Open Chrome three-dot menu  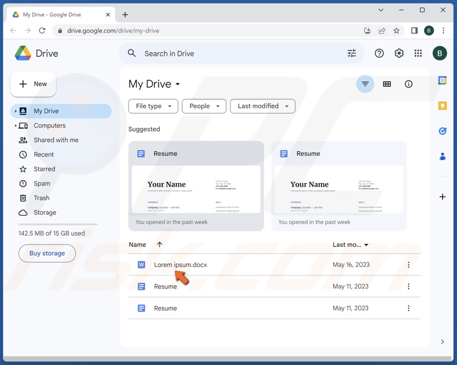pyautogui.click(x=443, y=31)
